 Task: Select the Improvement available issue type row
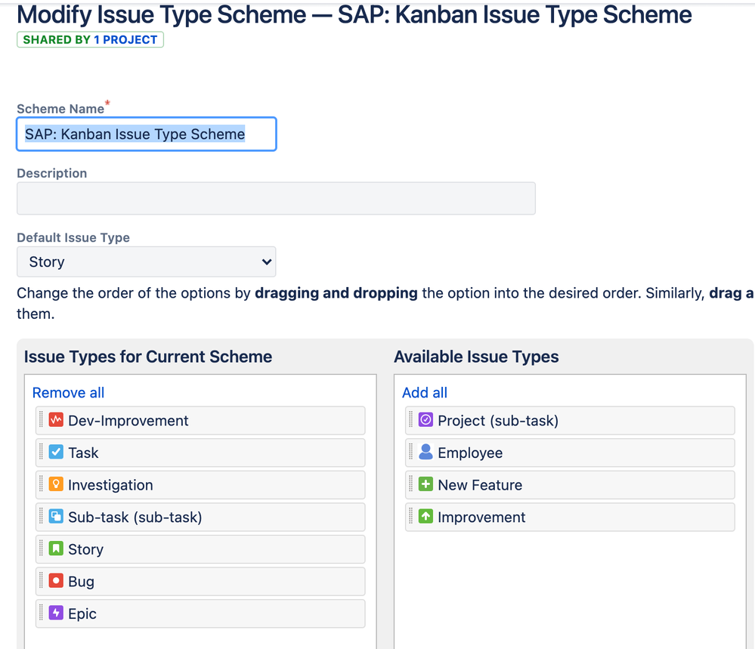point(570,517)
